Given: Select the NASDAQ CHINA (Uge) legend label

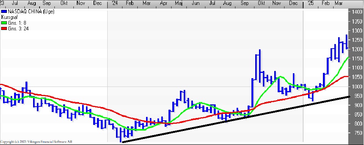Looking at the screenshot, I should pos(31,12).
